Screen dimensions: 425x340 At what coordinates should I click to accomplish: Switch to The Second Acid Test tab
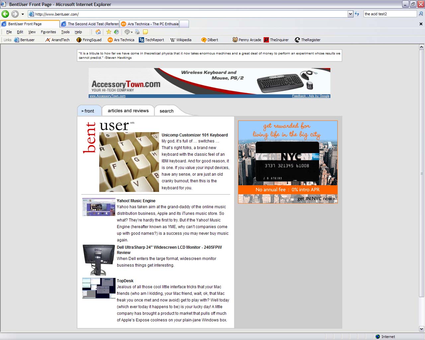click(x=90, y=24)
